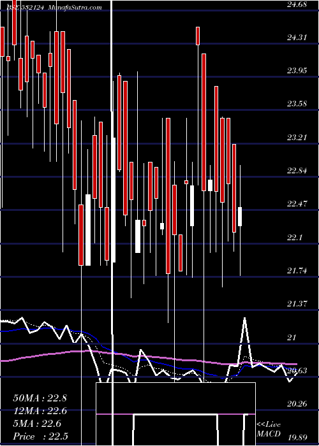Click the 50MA : 22.8 legend entry
This screenshot has width=319, height=446.
pos(40,398)
